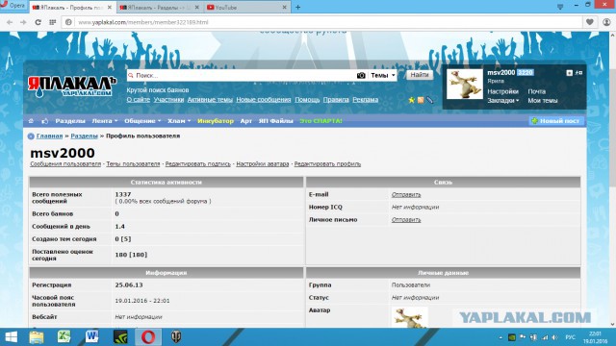Image resolution: width=616 pixels, height=346 pixels.
Task: Click the blue pencil icon next to RSS
Action: 429,100
